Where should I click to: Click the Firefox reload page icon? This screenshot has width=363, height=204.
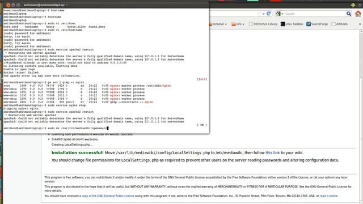(268, 14)
